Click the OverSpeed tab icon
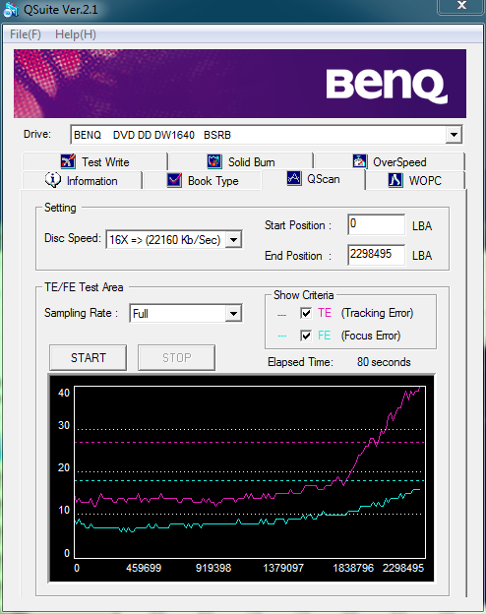This screenshot has width=486, height=614. coord(359,161)
